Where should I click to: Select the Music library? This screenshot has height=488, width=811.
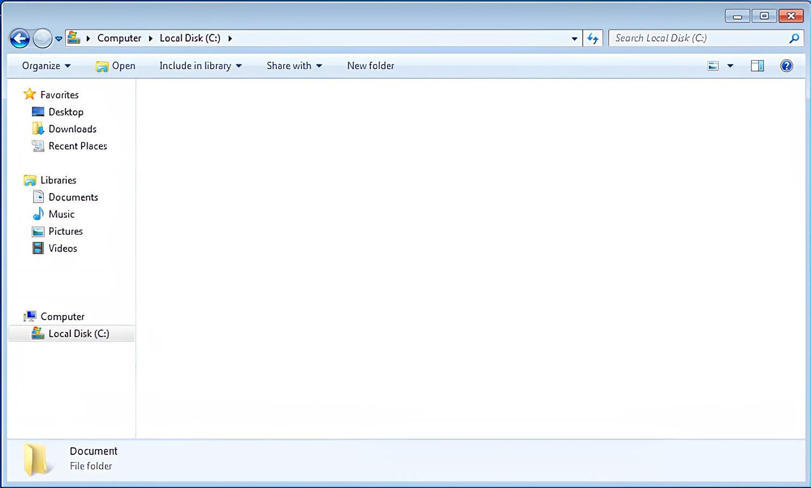click(61, 214)
